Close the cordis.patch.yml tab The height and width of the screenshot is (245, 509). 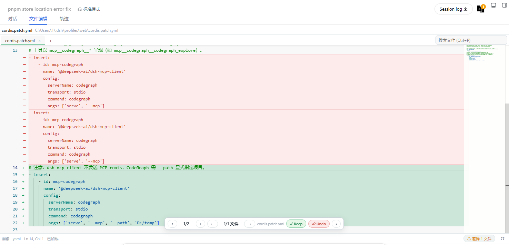[40, 41]
